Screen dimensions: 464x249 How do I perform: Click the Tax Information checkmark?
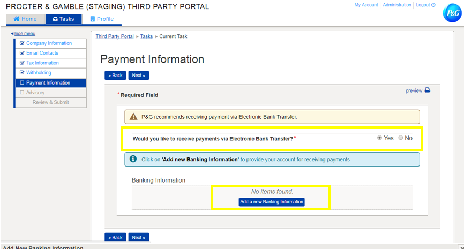[22, 63]
